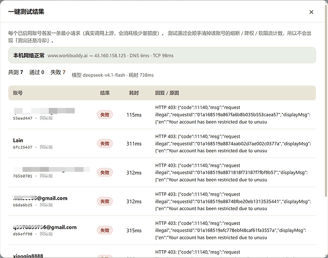Viewport: 328px width, 258px height.
Task: Click the HTTP 403 error text in the Lain row
Action: [x=233, y=143]
